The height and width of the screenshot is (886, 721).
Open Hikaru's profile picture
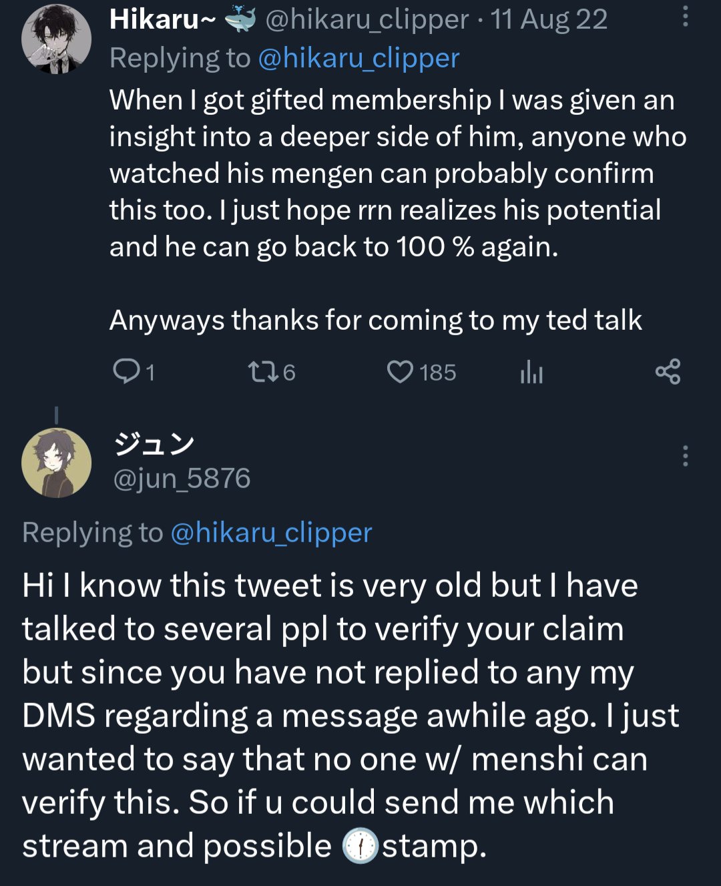point(57,38)
